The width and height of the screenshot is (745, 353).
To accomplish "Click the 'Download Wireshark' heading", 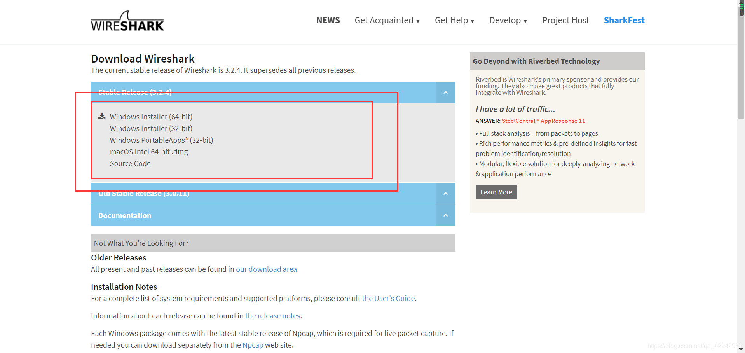I will [x=143, y=59].
